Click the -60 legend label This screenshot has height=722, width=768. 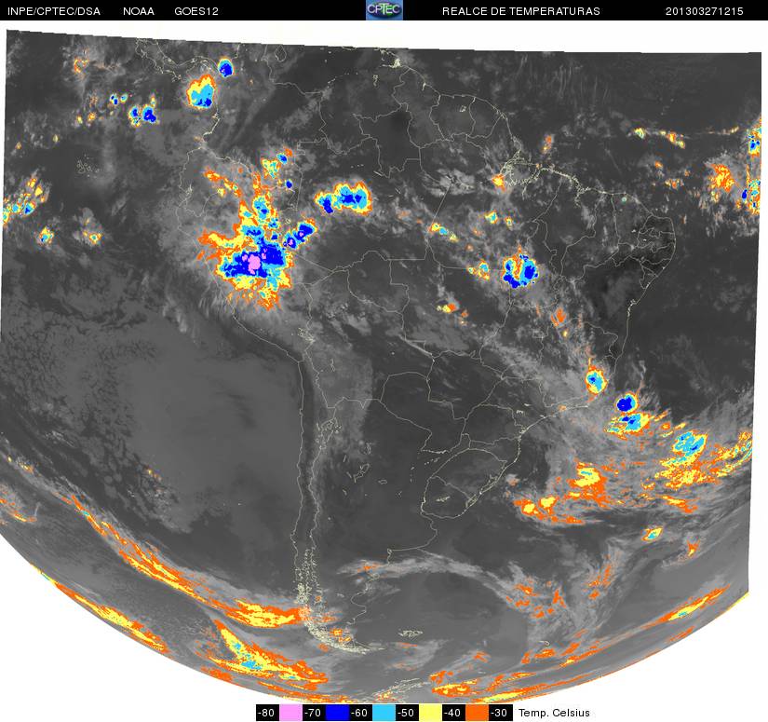[x=360, y=712]
